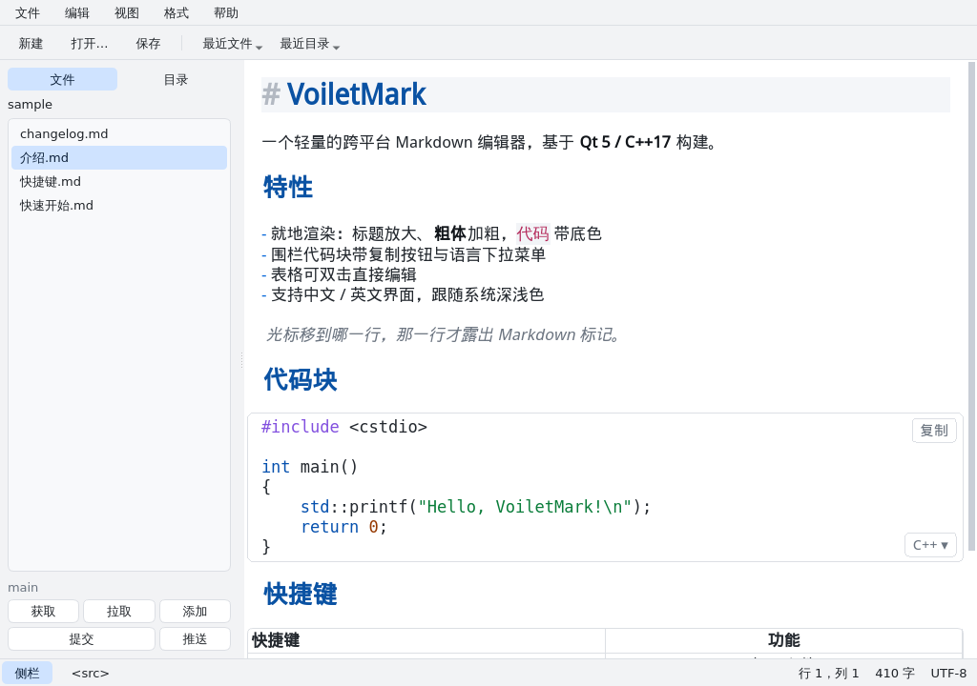Image resolution: width=977 pixels, height=686 pixels.
Task: Click the editor vertical scrollbar
Action: 971,306
